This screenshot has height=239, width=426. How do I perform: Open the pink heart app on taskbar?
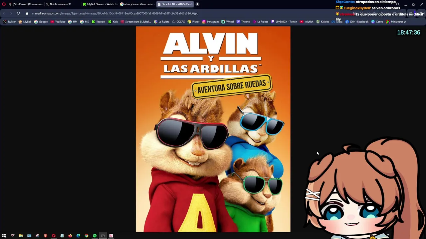pos(111,236)
